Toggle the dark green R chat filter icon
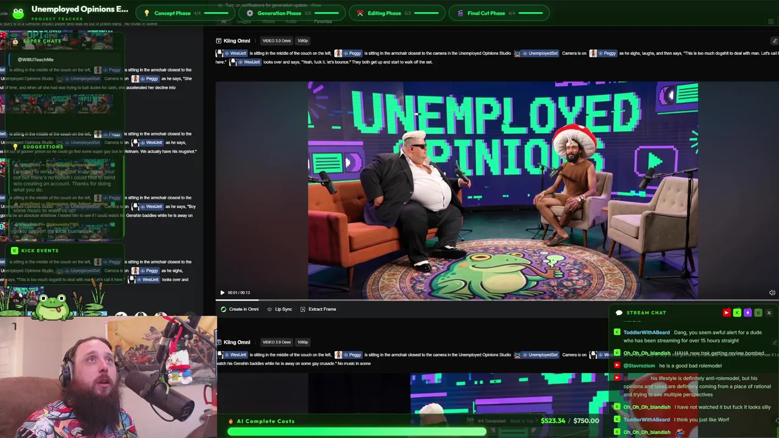The image size is (779, 438). point(758,313)
